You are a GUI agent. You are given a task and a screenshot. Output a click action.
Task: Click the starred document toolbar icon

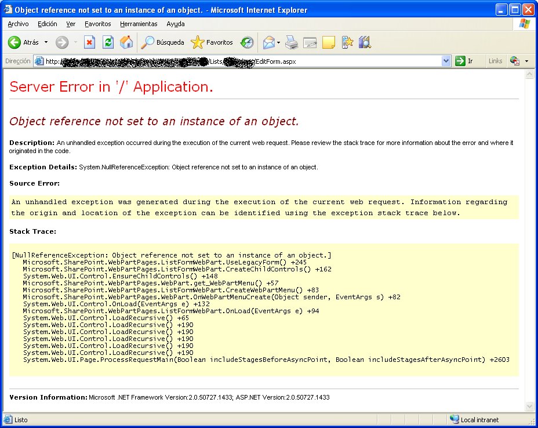click(347, 42)
